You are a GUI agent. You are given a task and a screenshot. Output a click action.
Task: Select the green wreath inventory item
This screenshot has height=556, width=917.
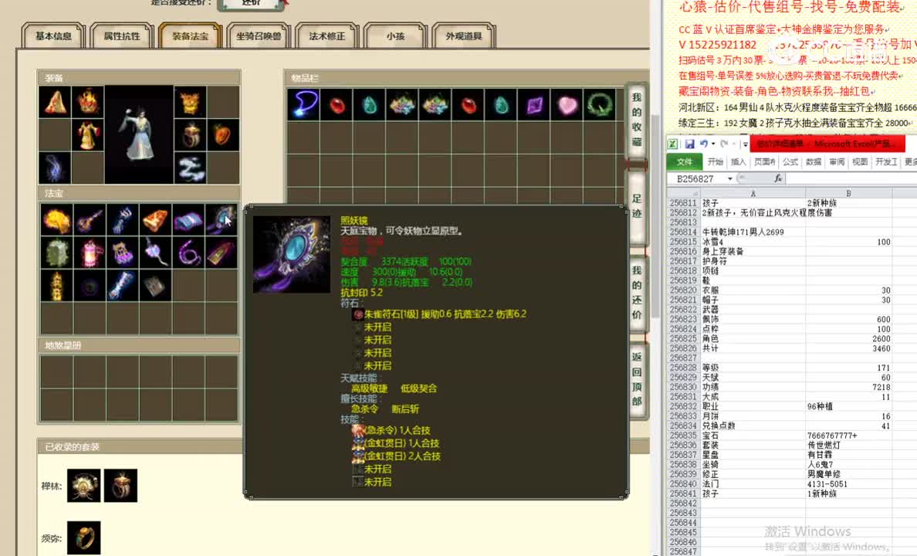tap(600, 105)
